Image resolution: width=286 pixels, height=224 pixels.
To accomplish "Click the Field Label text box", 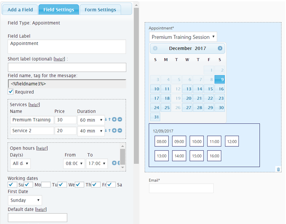I will [x=67, y=47].
